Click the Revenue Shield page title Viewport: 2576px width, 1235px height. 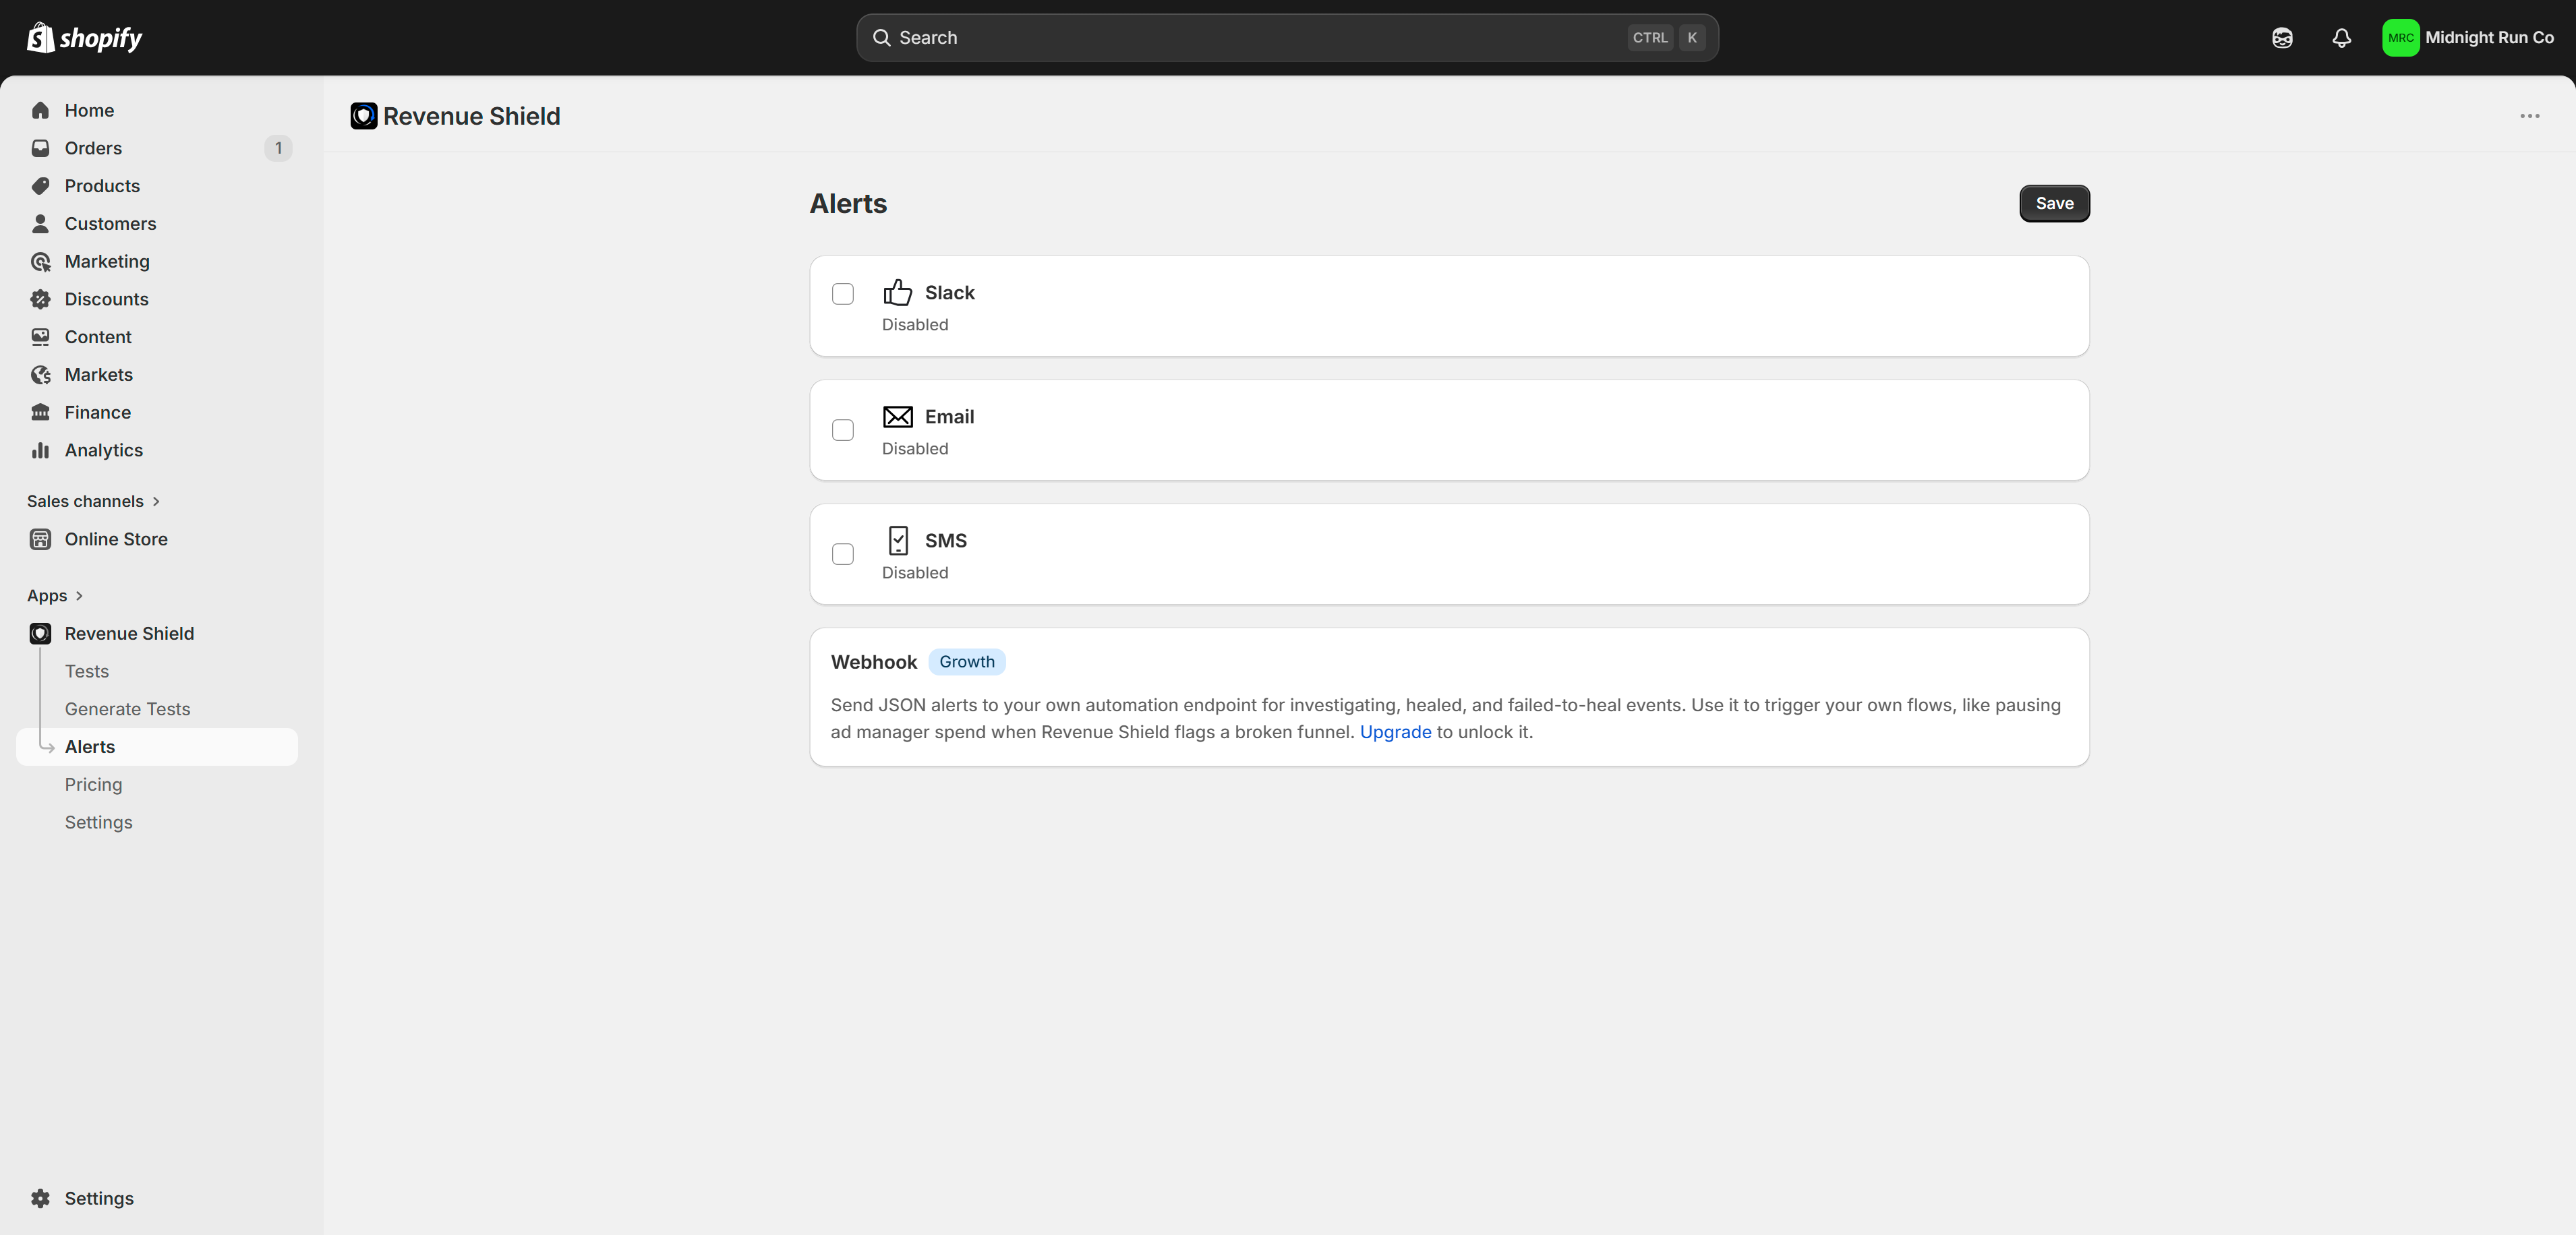[471, 116]
